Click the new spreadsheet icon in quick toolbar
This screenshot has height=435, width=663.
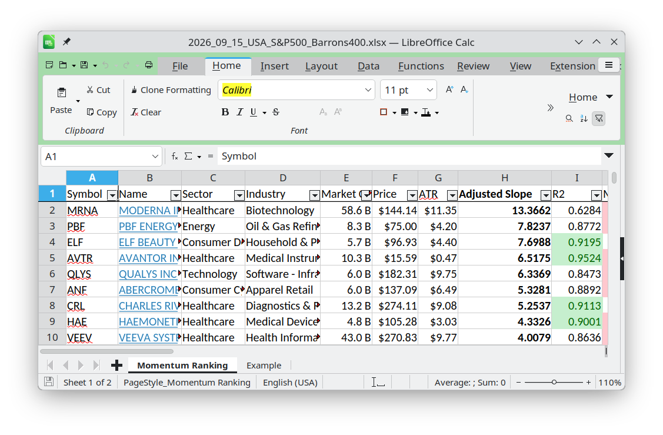(x=49, y=65)
